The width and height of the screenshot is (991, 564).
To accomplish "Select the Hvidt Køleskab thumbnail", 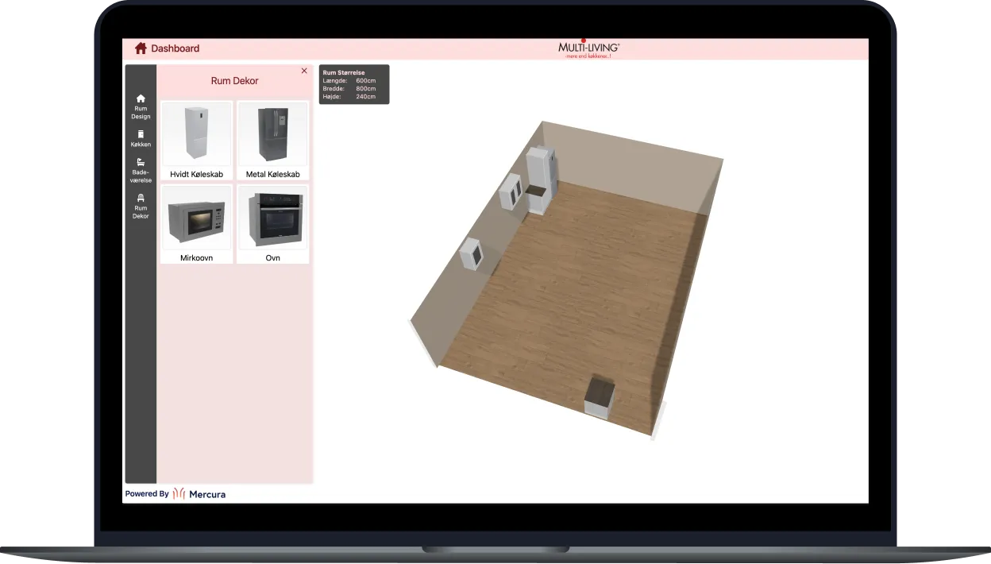I will pyautogui.click(x=195, y=140).
